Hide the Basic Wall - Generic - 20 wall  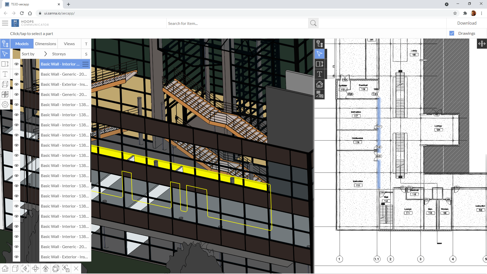(x=16, y=74)
